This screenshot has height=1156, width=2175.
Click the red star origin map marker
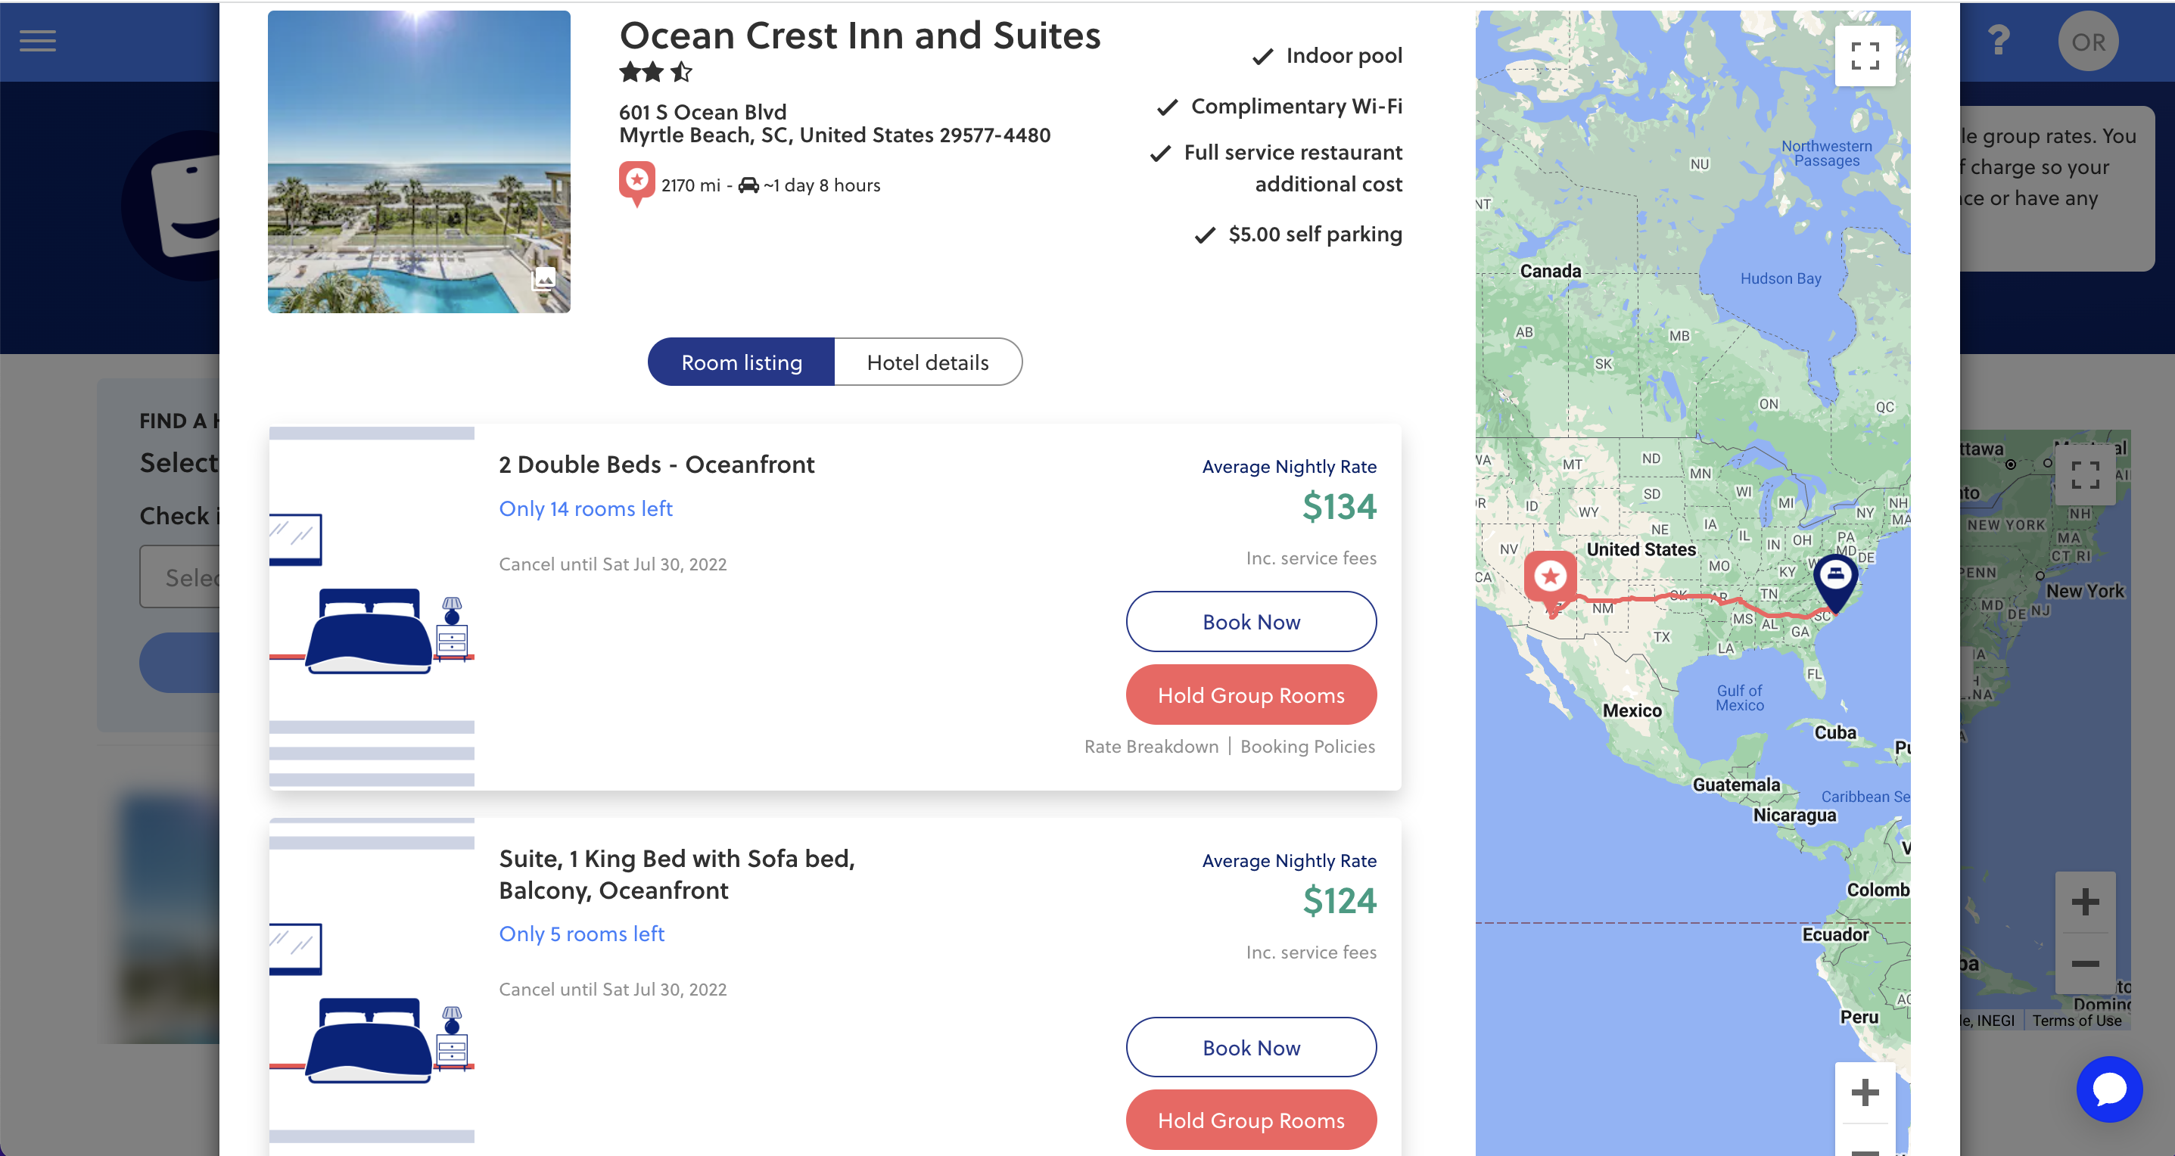tap(1549, 579)
